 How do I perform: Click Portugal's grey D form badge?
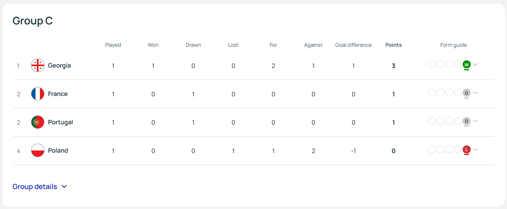[x=466, y=121]
